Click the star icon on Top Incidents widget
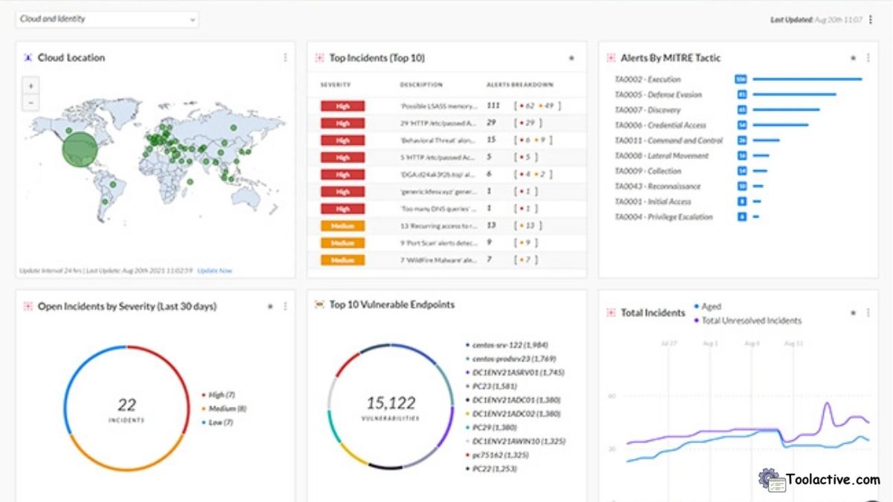 point(572,58)
